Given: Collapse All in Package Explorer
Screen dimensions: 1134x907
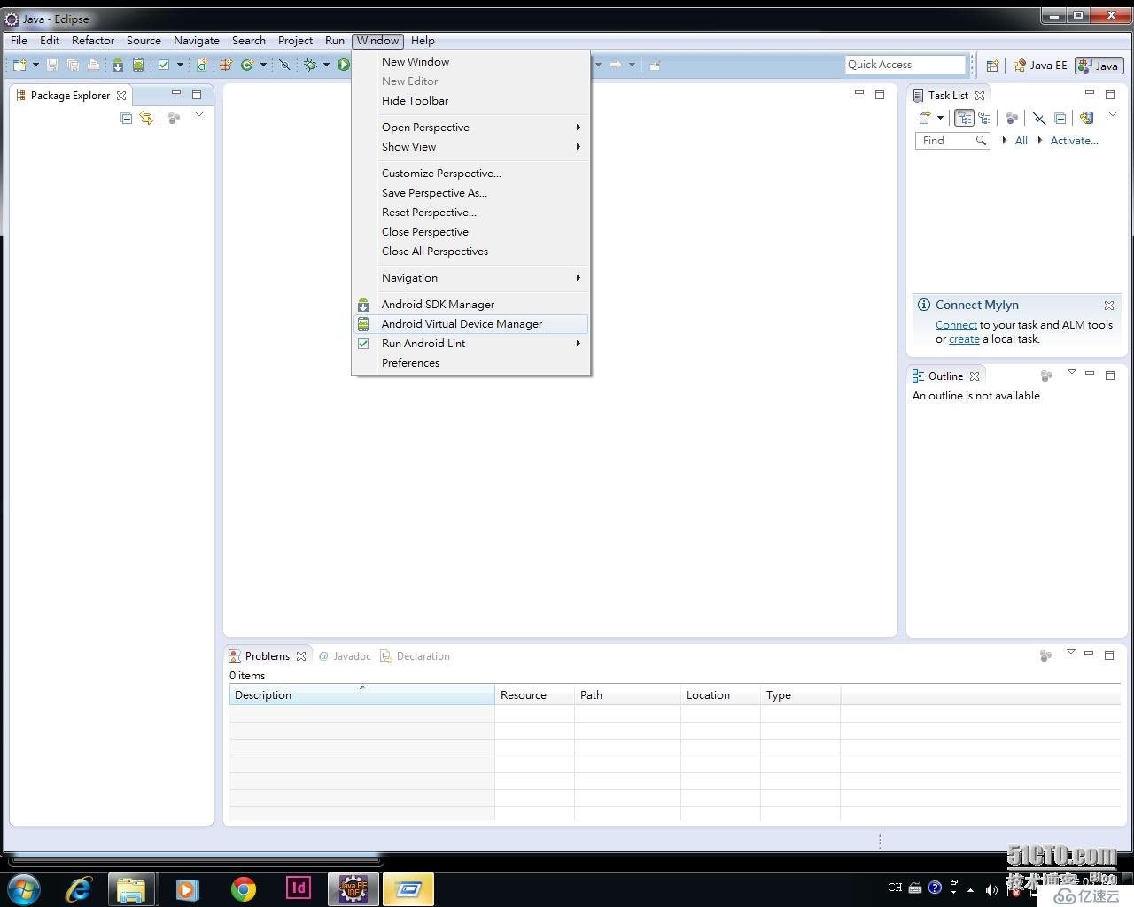Looking at the screenshot, I should [126, 118].
